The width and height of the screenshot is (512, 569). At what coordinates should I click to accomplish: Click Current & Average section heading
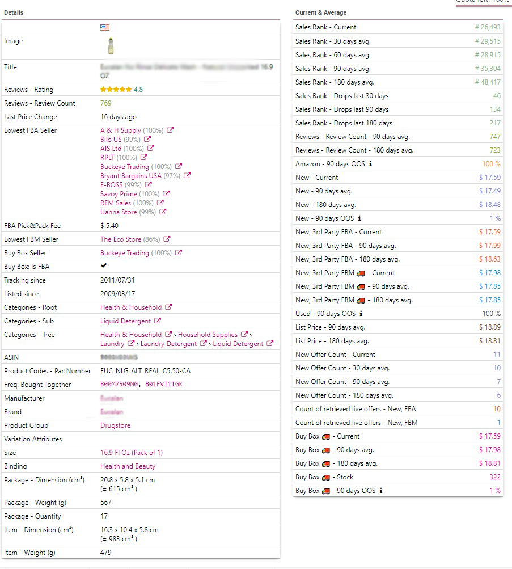(x=321, y=12)
